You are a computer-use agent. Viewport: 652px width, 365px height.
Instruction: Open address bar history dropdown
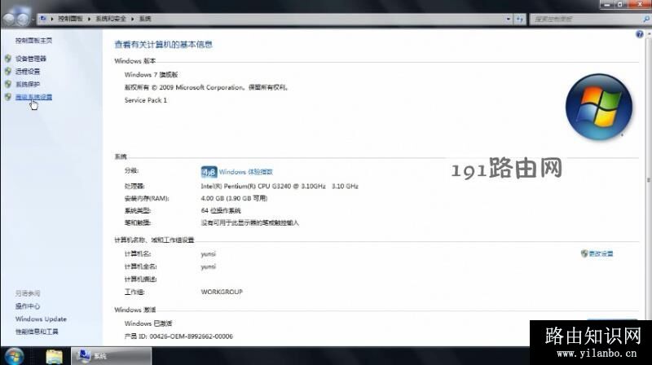tap(508, 19)
